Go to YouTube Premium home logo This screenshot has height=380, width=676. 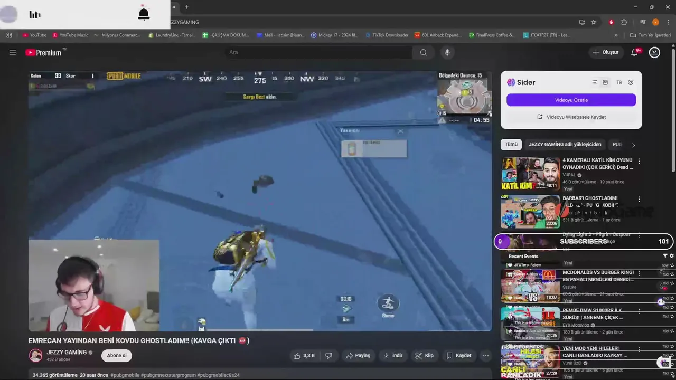coord(43,53)
